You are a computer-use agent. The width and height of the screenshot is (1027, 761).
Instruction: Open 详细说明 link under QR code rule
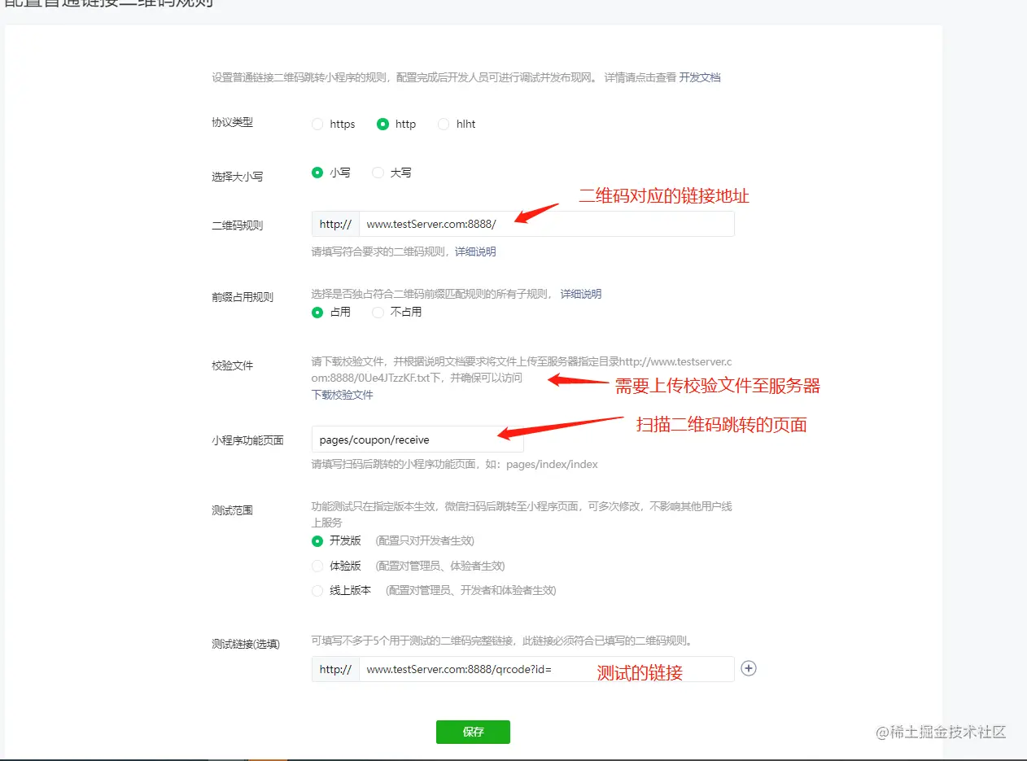tap(475, 251)
